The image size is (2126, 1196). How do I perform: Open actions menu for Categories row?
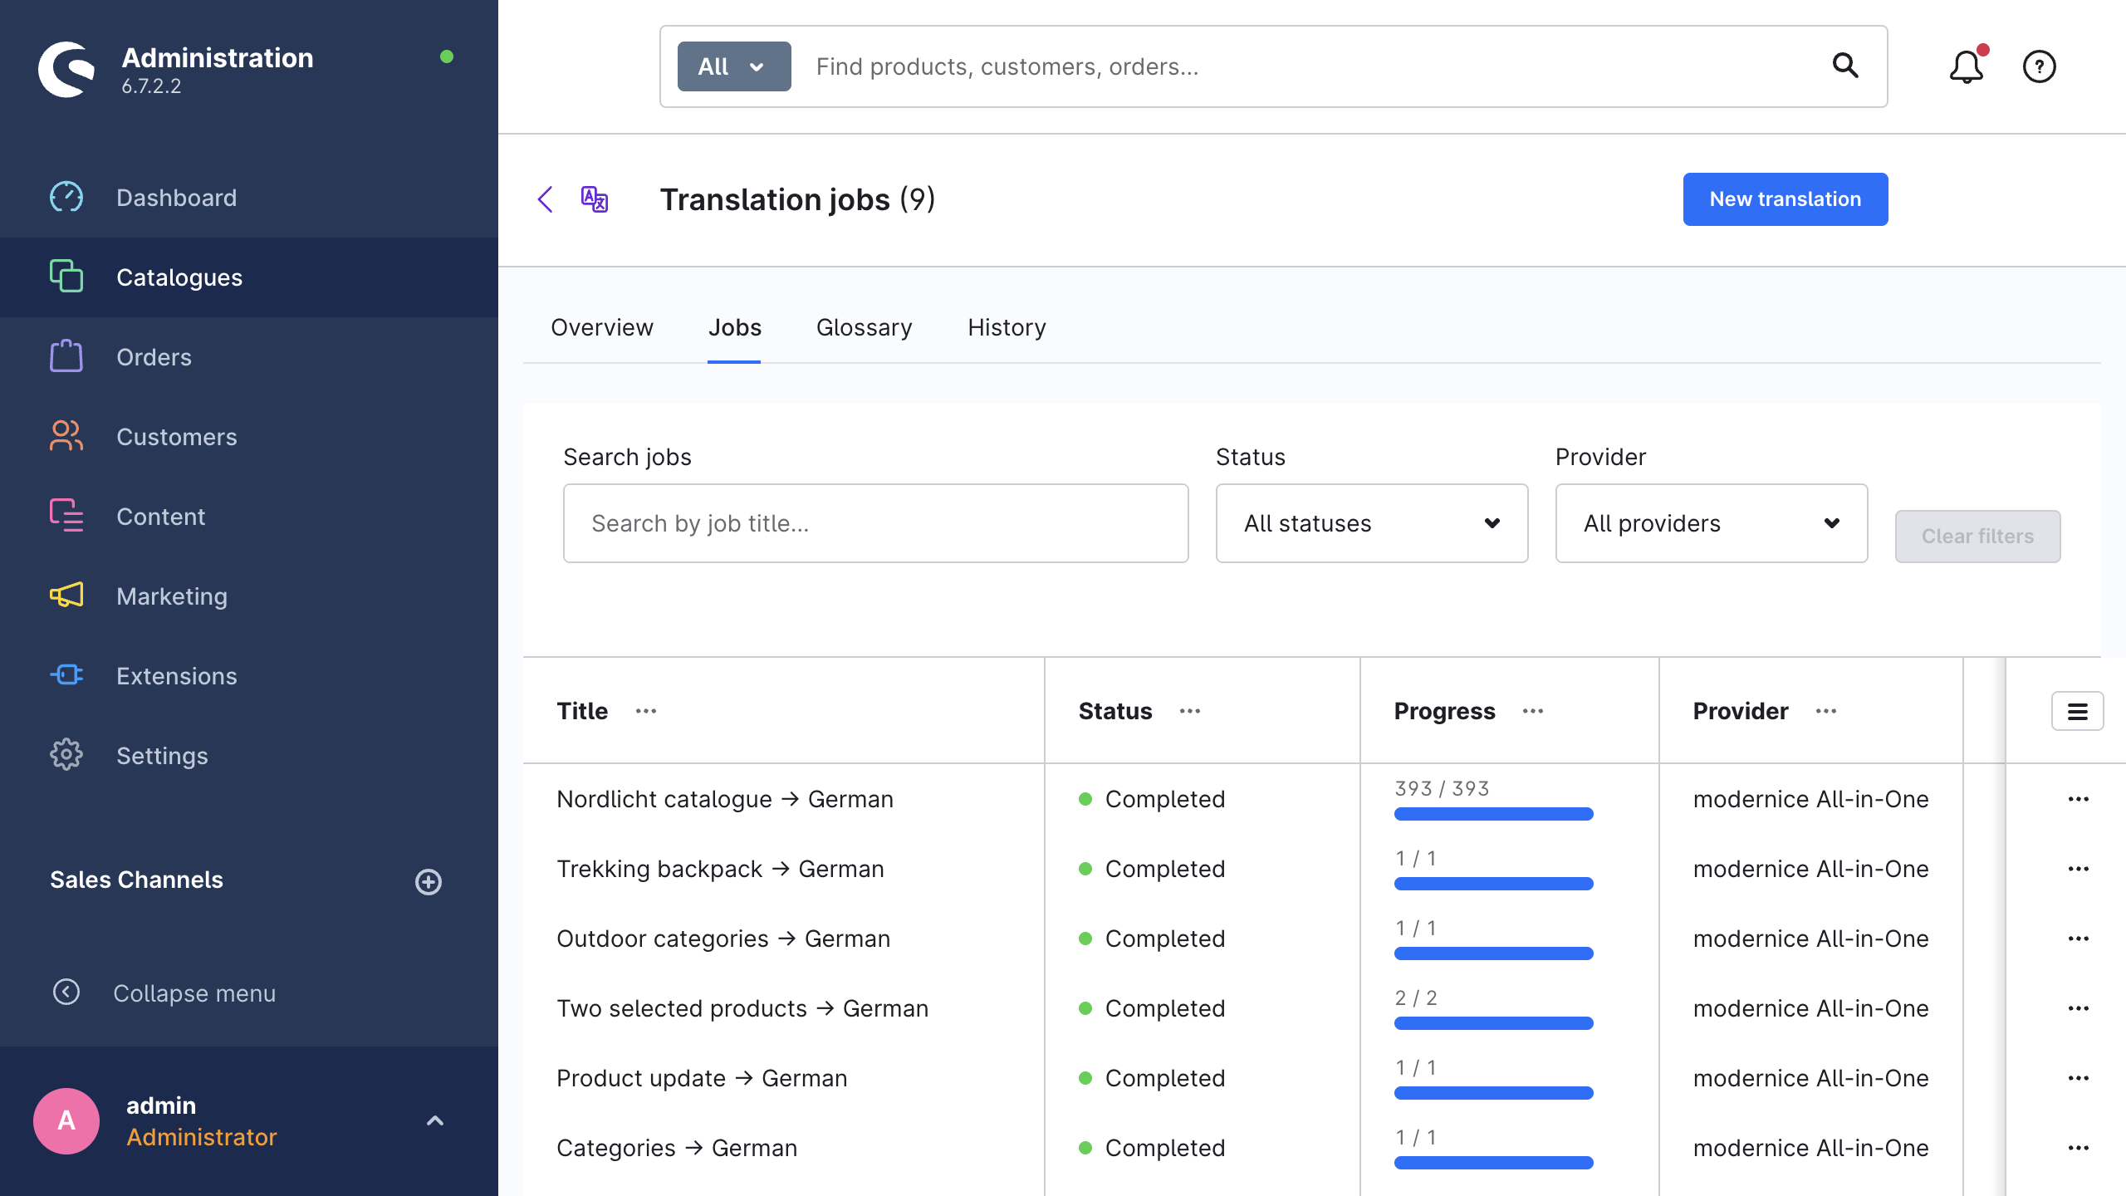point(2079,1148)
